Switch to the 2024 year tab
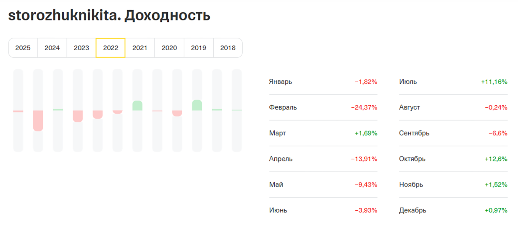The width and height of the screenshot is (518, 229). click(x=52, y=48)
